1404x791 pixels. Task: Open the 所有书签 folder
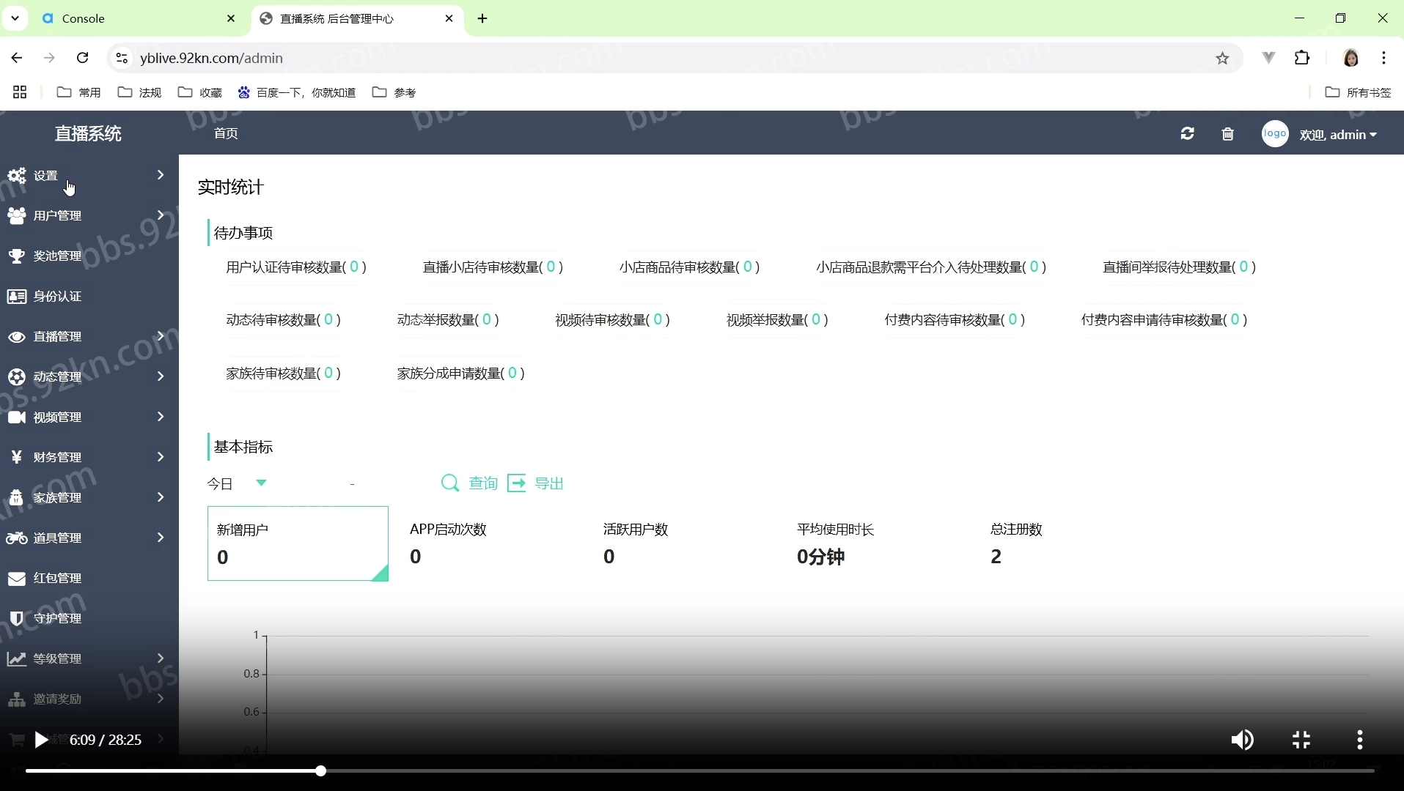pyautogui.click(x=1359, y=92)
